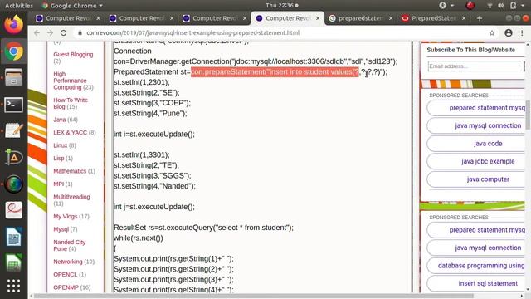Open Mathematics category link
Screen dimensions: 531x299
[x=70, y=171]
